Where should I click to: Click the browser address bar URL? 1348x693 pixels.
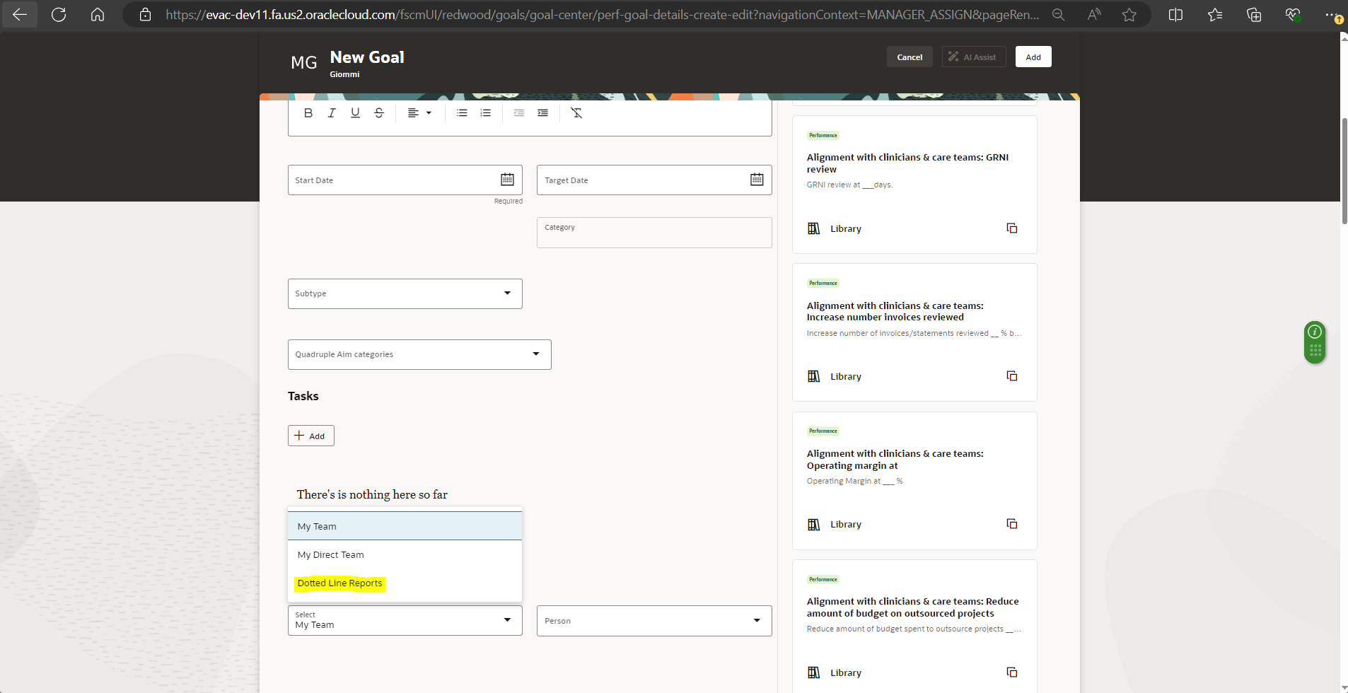[603, 14]
